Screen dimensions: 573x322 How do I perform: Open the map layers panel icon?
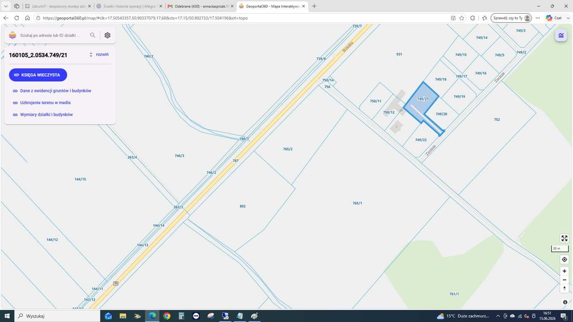tap(561, 35)
